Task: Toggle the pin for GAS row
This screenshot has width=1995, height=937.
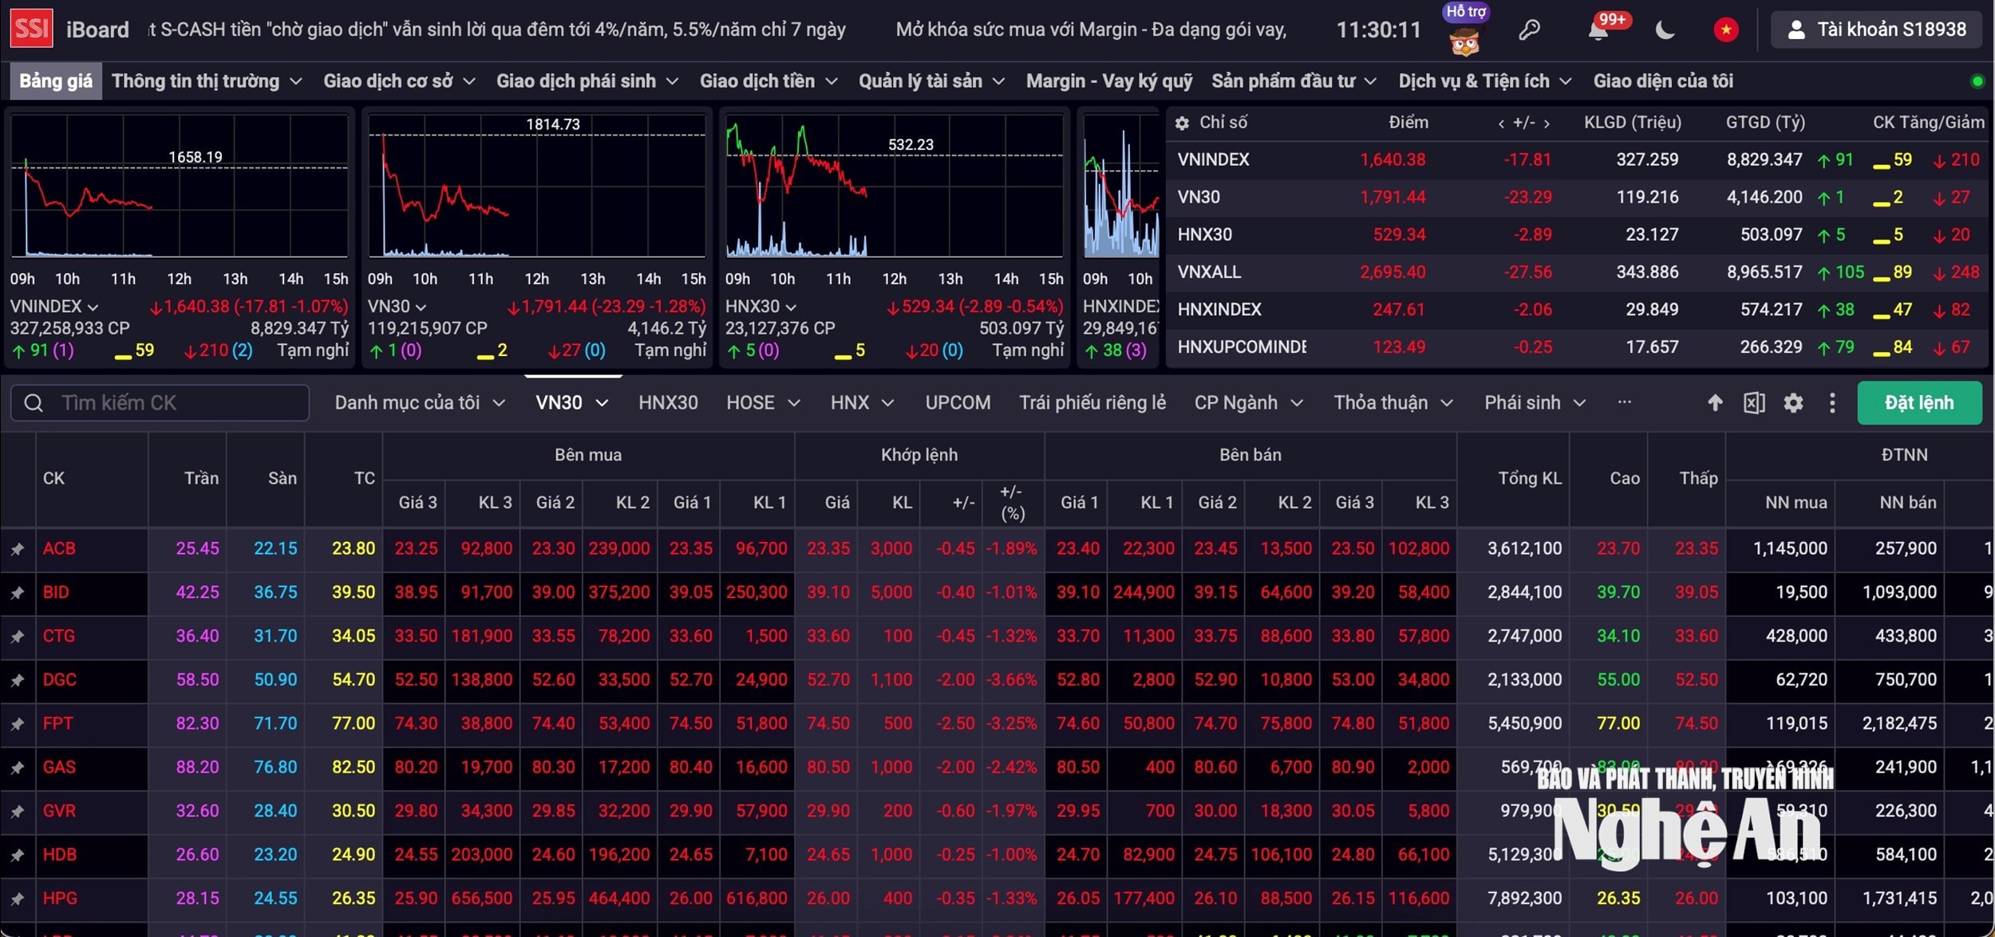Action: tap(17, 768)
